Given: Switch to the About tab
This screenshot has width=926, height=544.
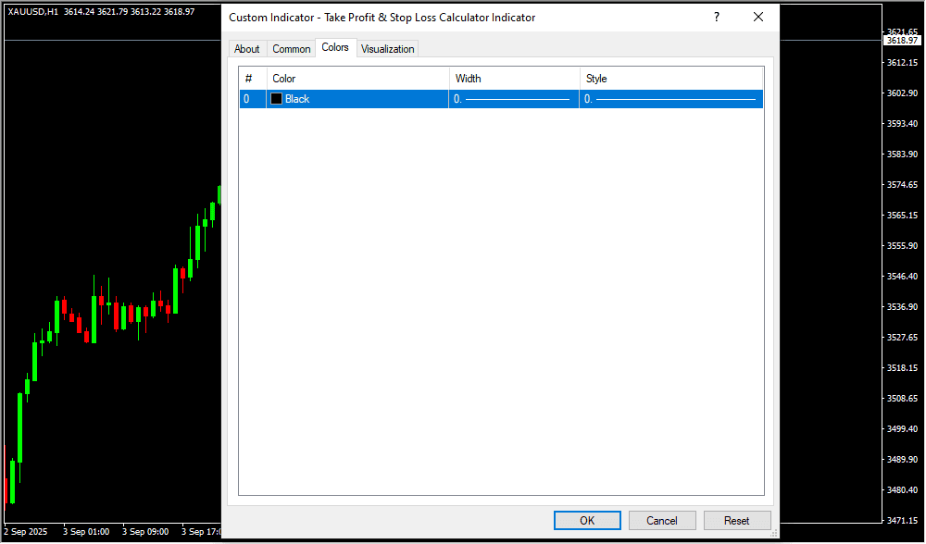Looking at the screenshot, I should [x=247, y=49].
